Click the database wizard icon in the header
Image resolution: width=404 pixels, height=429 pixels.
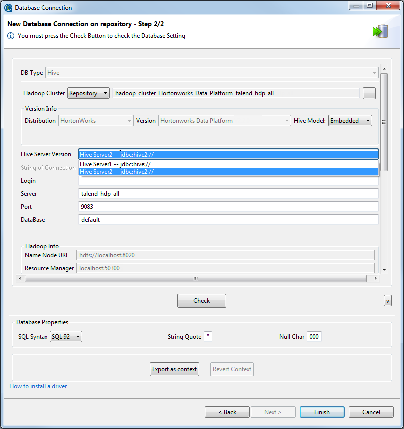pyautogui.click(x=380, y=31)
